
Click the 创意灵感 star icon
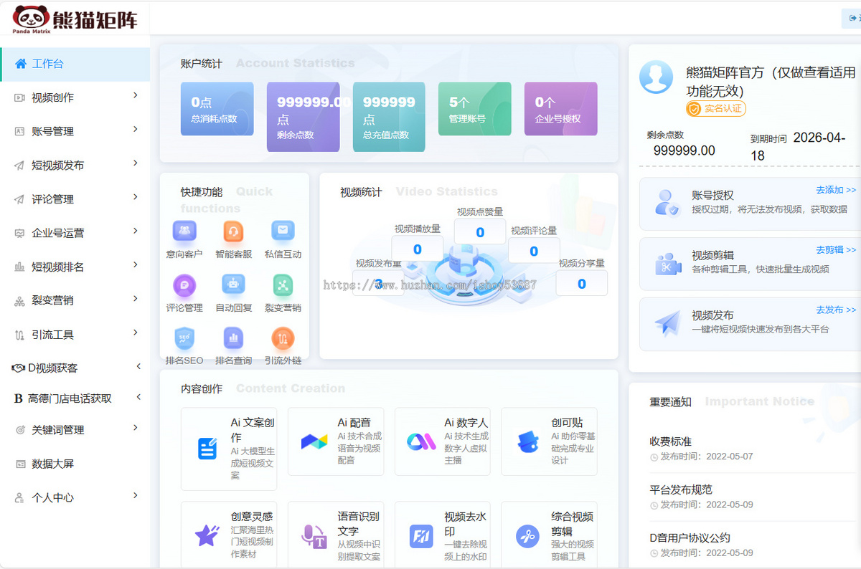coord(207,535)
